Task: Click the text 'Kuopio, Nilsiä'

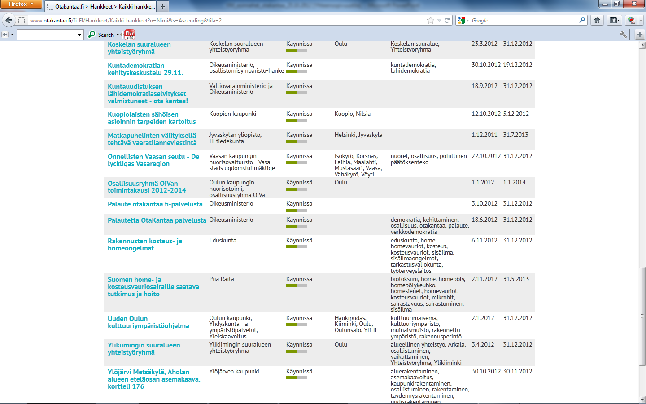Action: pyautogui.click(x=353, y=114)
